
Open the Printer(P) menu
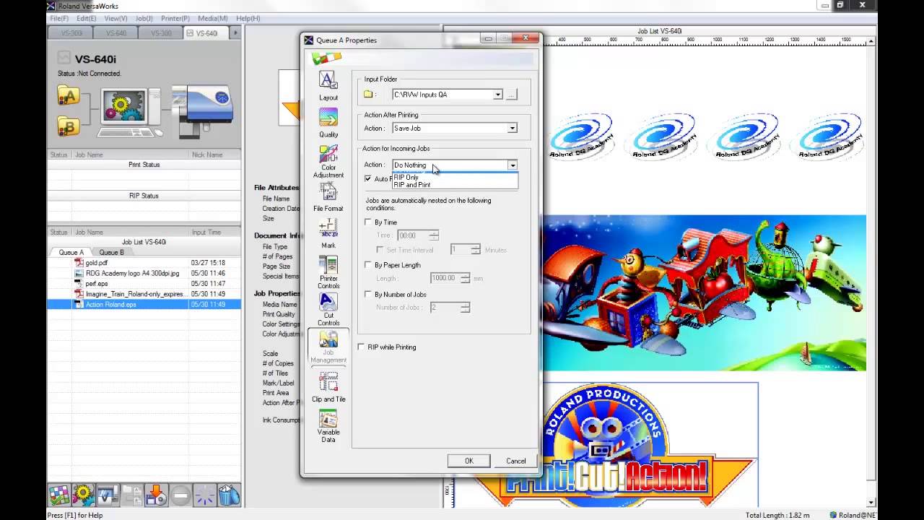[x=175, y=18]
